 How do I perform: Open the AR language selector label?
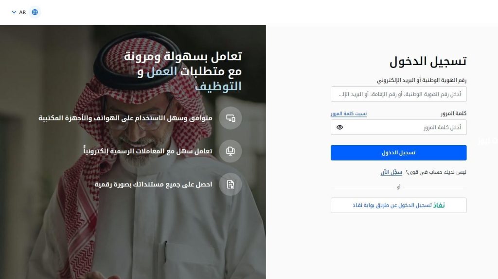click(22, 12)
